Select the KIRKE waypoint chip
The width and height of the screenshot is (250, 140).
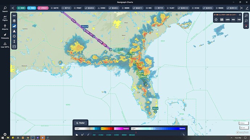tap(101, 8)
